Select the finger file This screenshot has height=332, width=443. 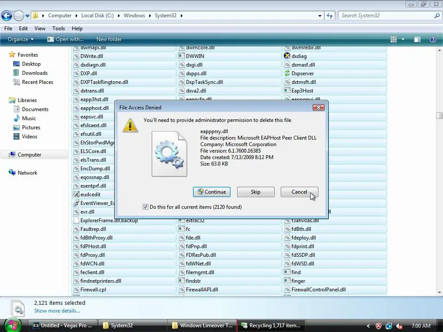(x=335, y=281)
